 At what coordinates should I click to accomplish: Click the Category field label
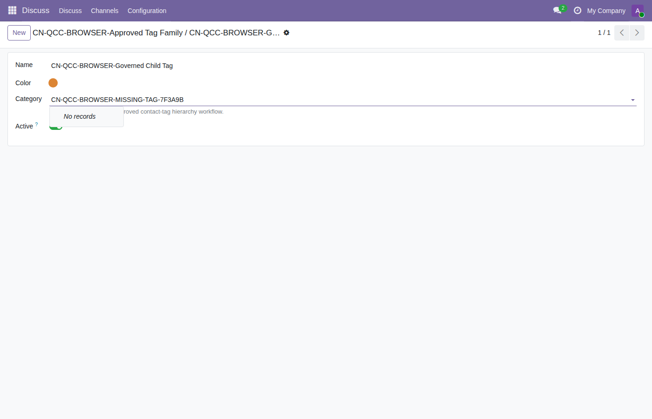point(28,99)
